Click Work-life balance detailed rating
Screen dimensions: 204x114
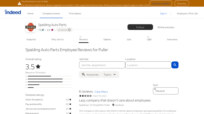coord(48,100)
